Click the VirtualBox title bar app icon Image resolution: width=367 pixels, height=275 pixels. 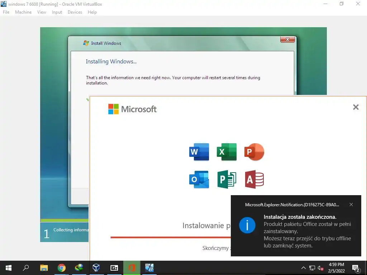4,4
